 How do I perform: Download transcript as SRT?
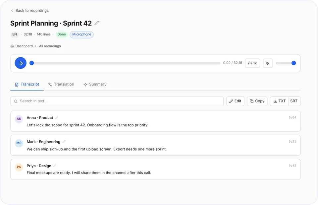point(294,101)
